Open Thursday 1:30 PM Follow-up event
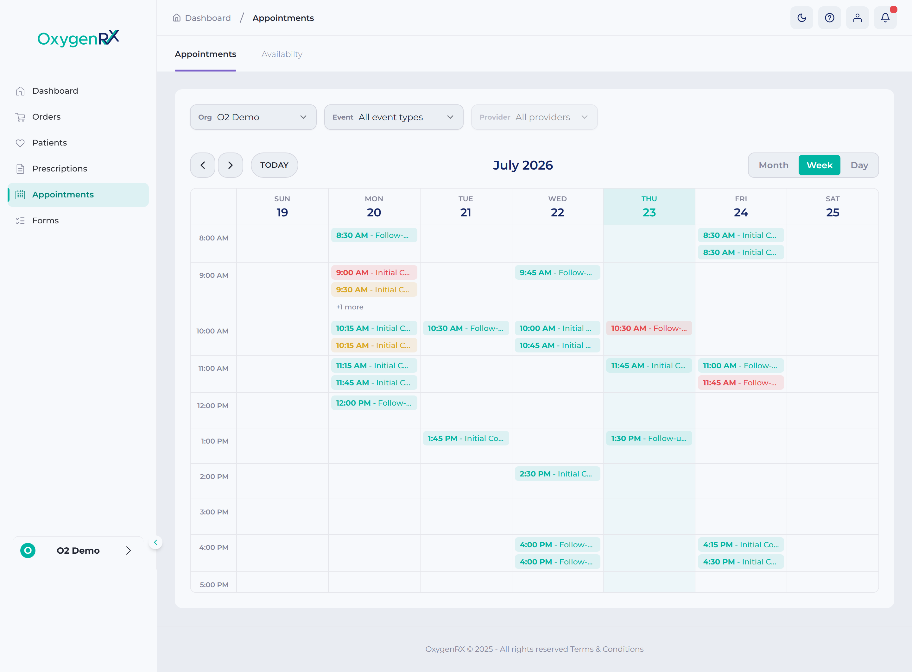Viewport: 912px width, 672px height. (x=649, y=439)
